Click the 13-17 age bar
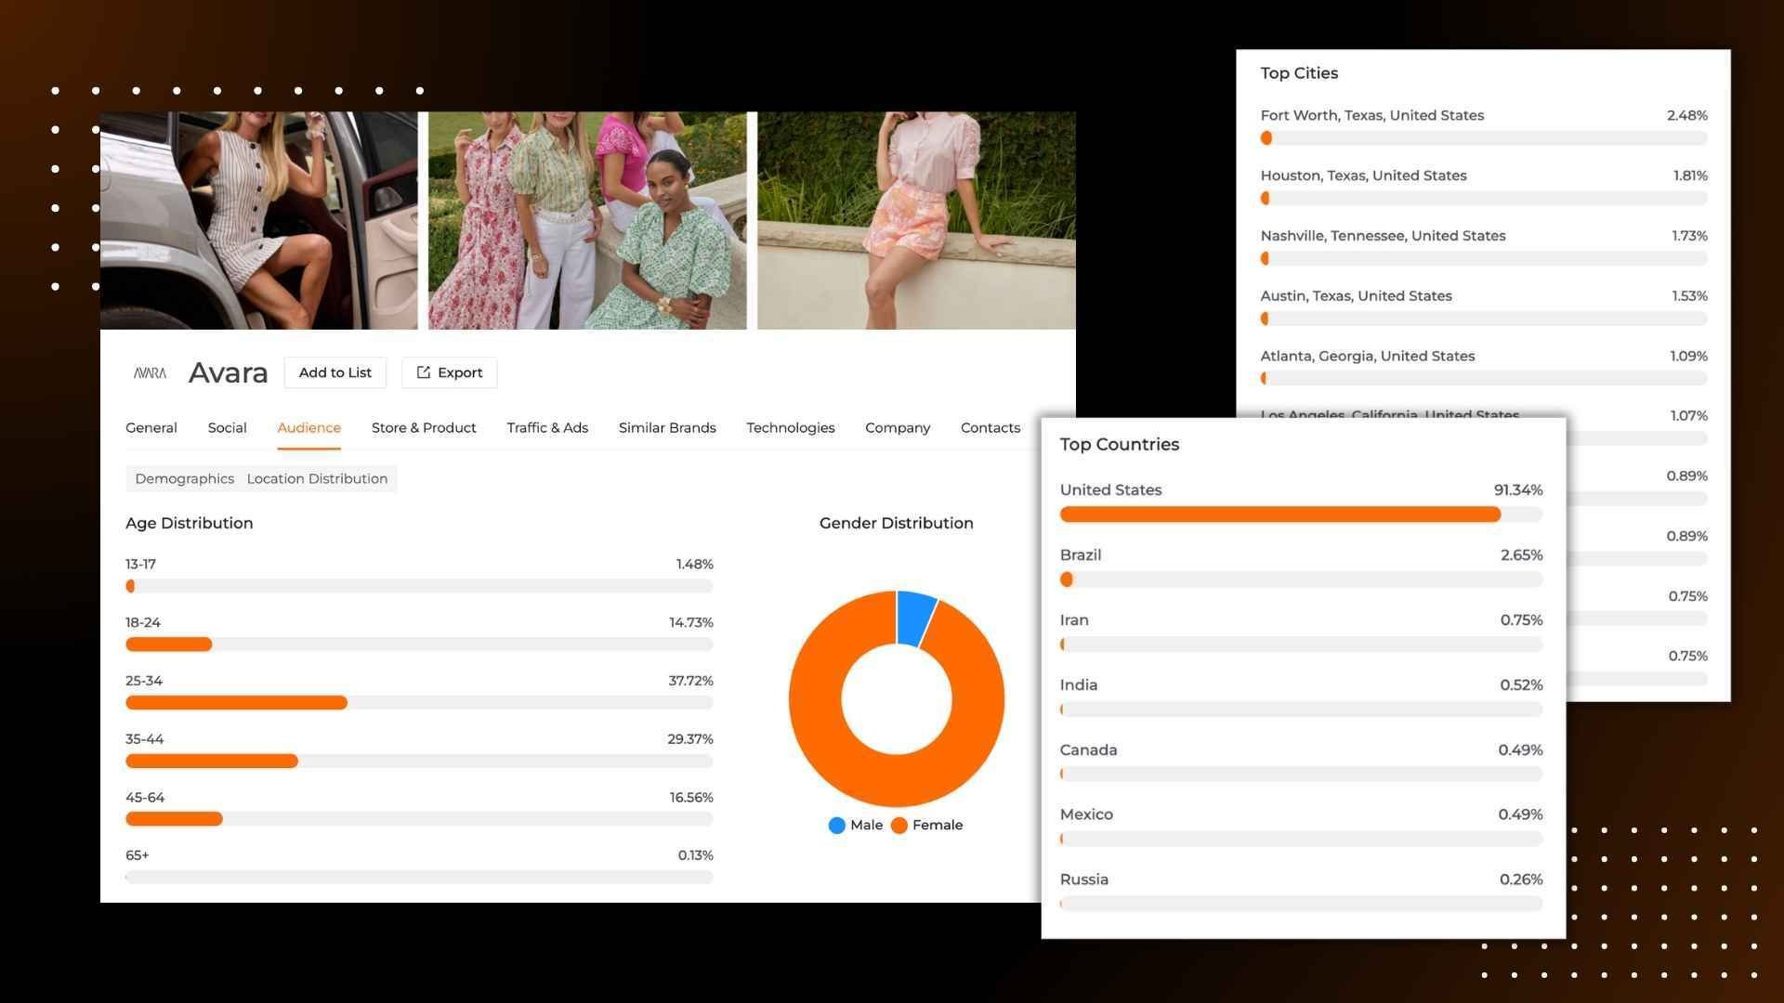This screenshot has width=1784, height=1003. [x=419, y=586]
